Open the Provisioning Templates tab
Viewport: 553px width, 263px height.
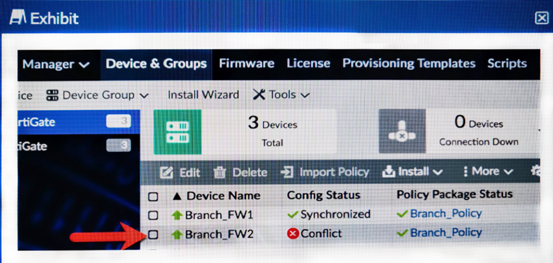coord(409,63)
